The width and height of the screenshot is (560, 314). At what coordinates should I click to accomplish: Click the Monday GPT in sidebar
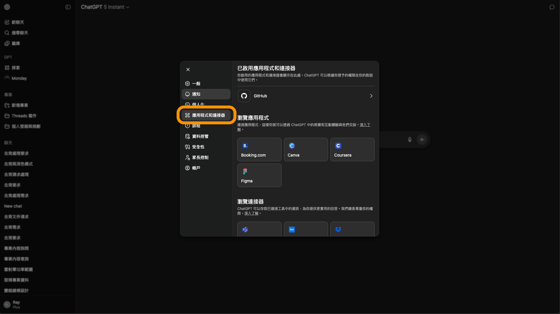[x=19, y=78]
